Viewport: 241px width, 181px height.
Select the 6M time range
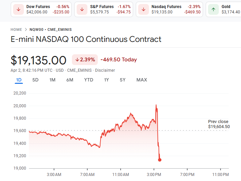(70, 80)
